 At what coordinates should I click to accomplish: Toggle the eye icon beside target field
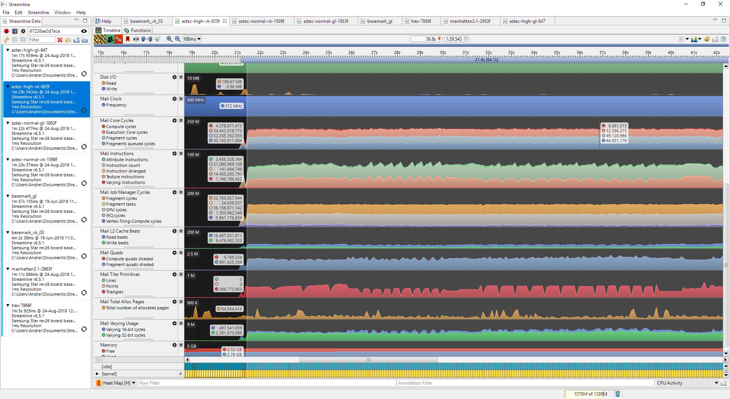click(84, 31)
